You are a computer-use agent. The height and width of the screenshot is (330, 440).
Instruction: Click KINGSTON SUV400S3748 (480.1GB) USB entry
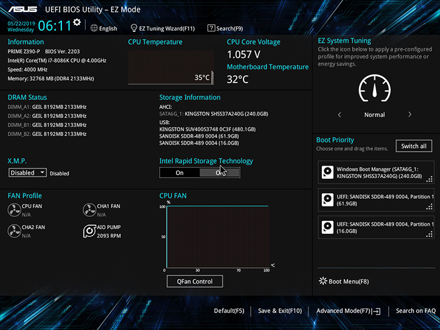point(207,129)
